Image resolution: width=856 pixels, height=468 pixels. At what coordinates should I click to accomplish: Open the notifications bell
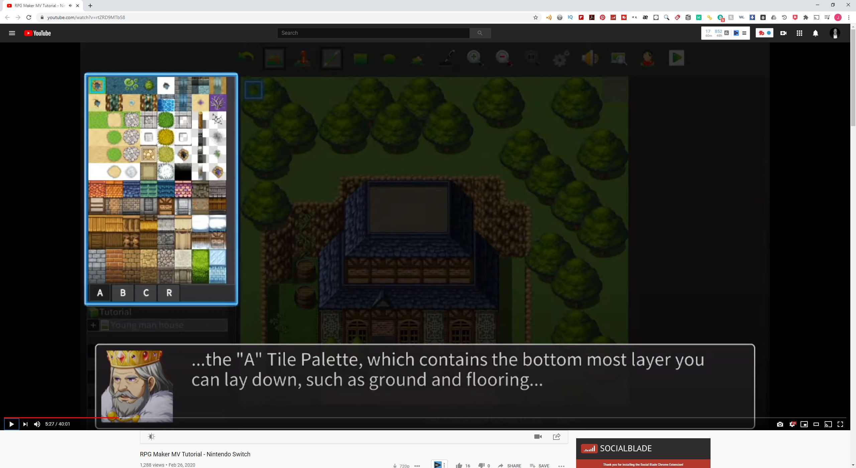(816, 33)
